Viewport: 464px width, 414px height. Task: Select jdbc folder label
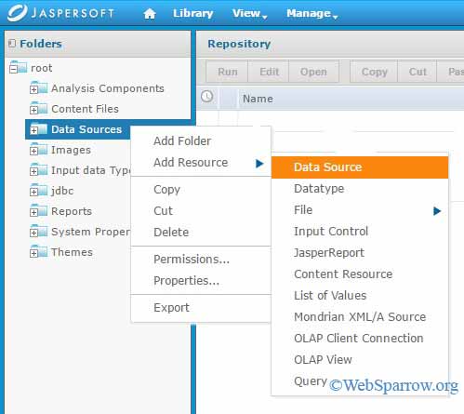[62, 191]
